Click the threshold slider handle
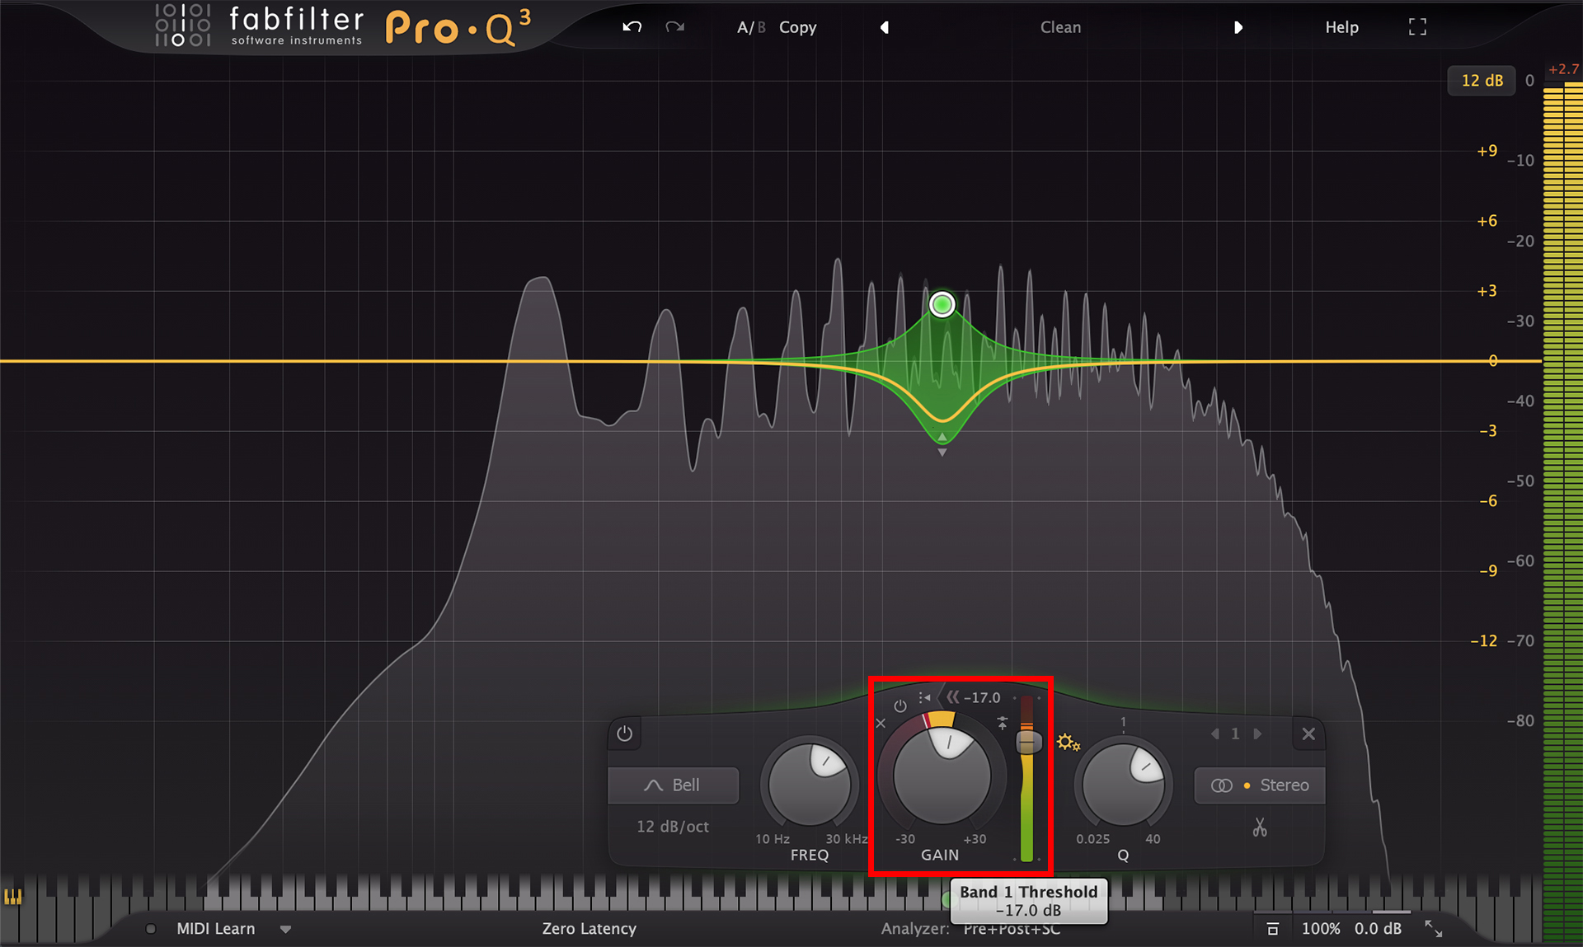 click(1028, 743)
